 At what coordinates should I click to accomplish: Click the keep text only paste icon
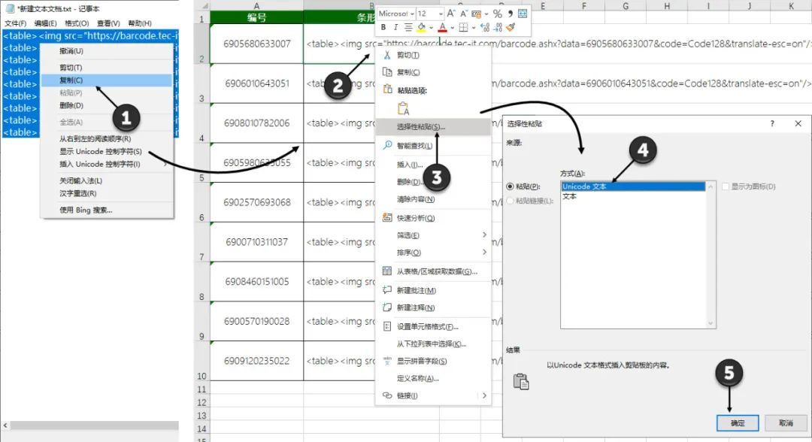tap(403, 108)
